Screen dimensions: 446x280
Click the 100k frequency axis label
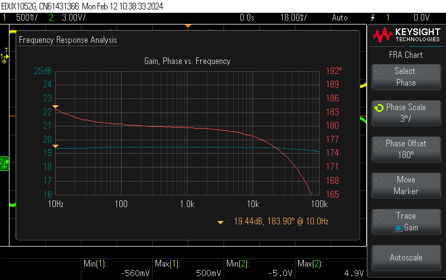319,204
